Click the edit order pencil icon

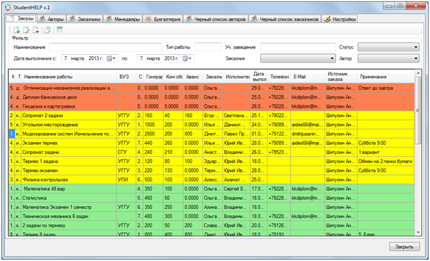click(26, 29)
